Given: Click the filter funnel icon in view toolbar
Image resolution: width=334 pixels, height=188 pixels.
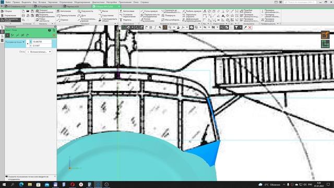Looking at the screenshot, I should [x=236, y=27].
